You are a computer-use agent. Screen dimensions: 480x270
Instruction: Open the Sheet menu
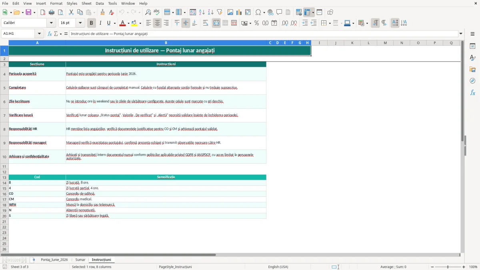pos(86,3)
